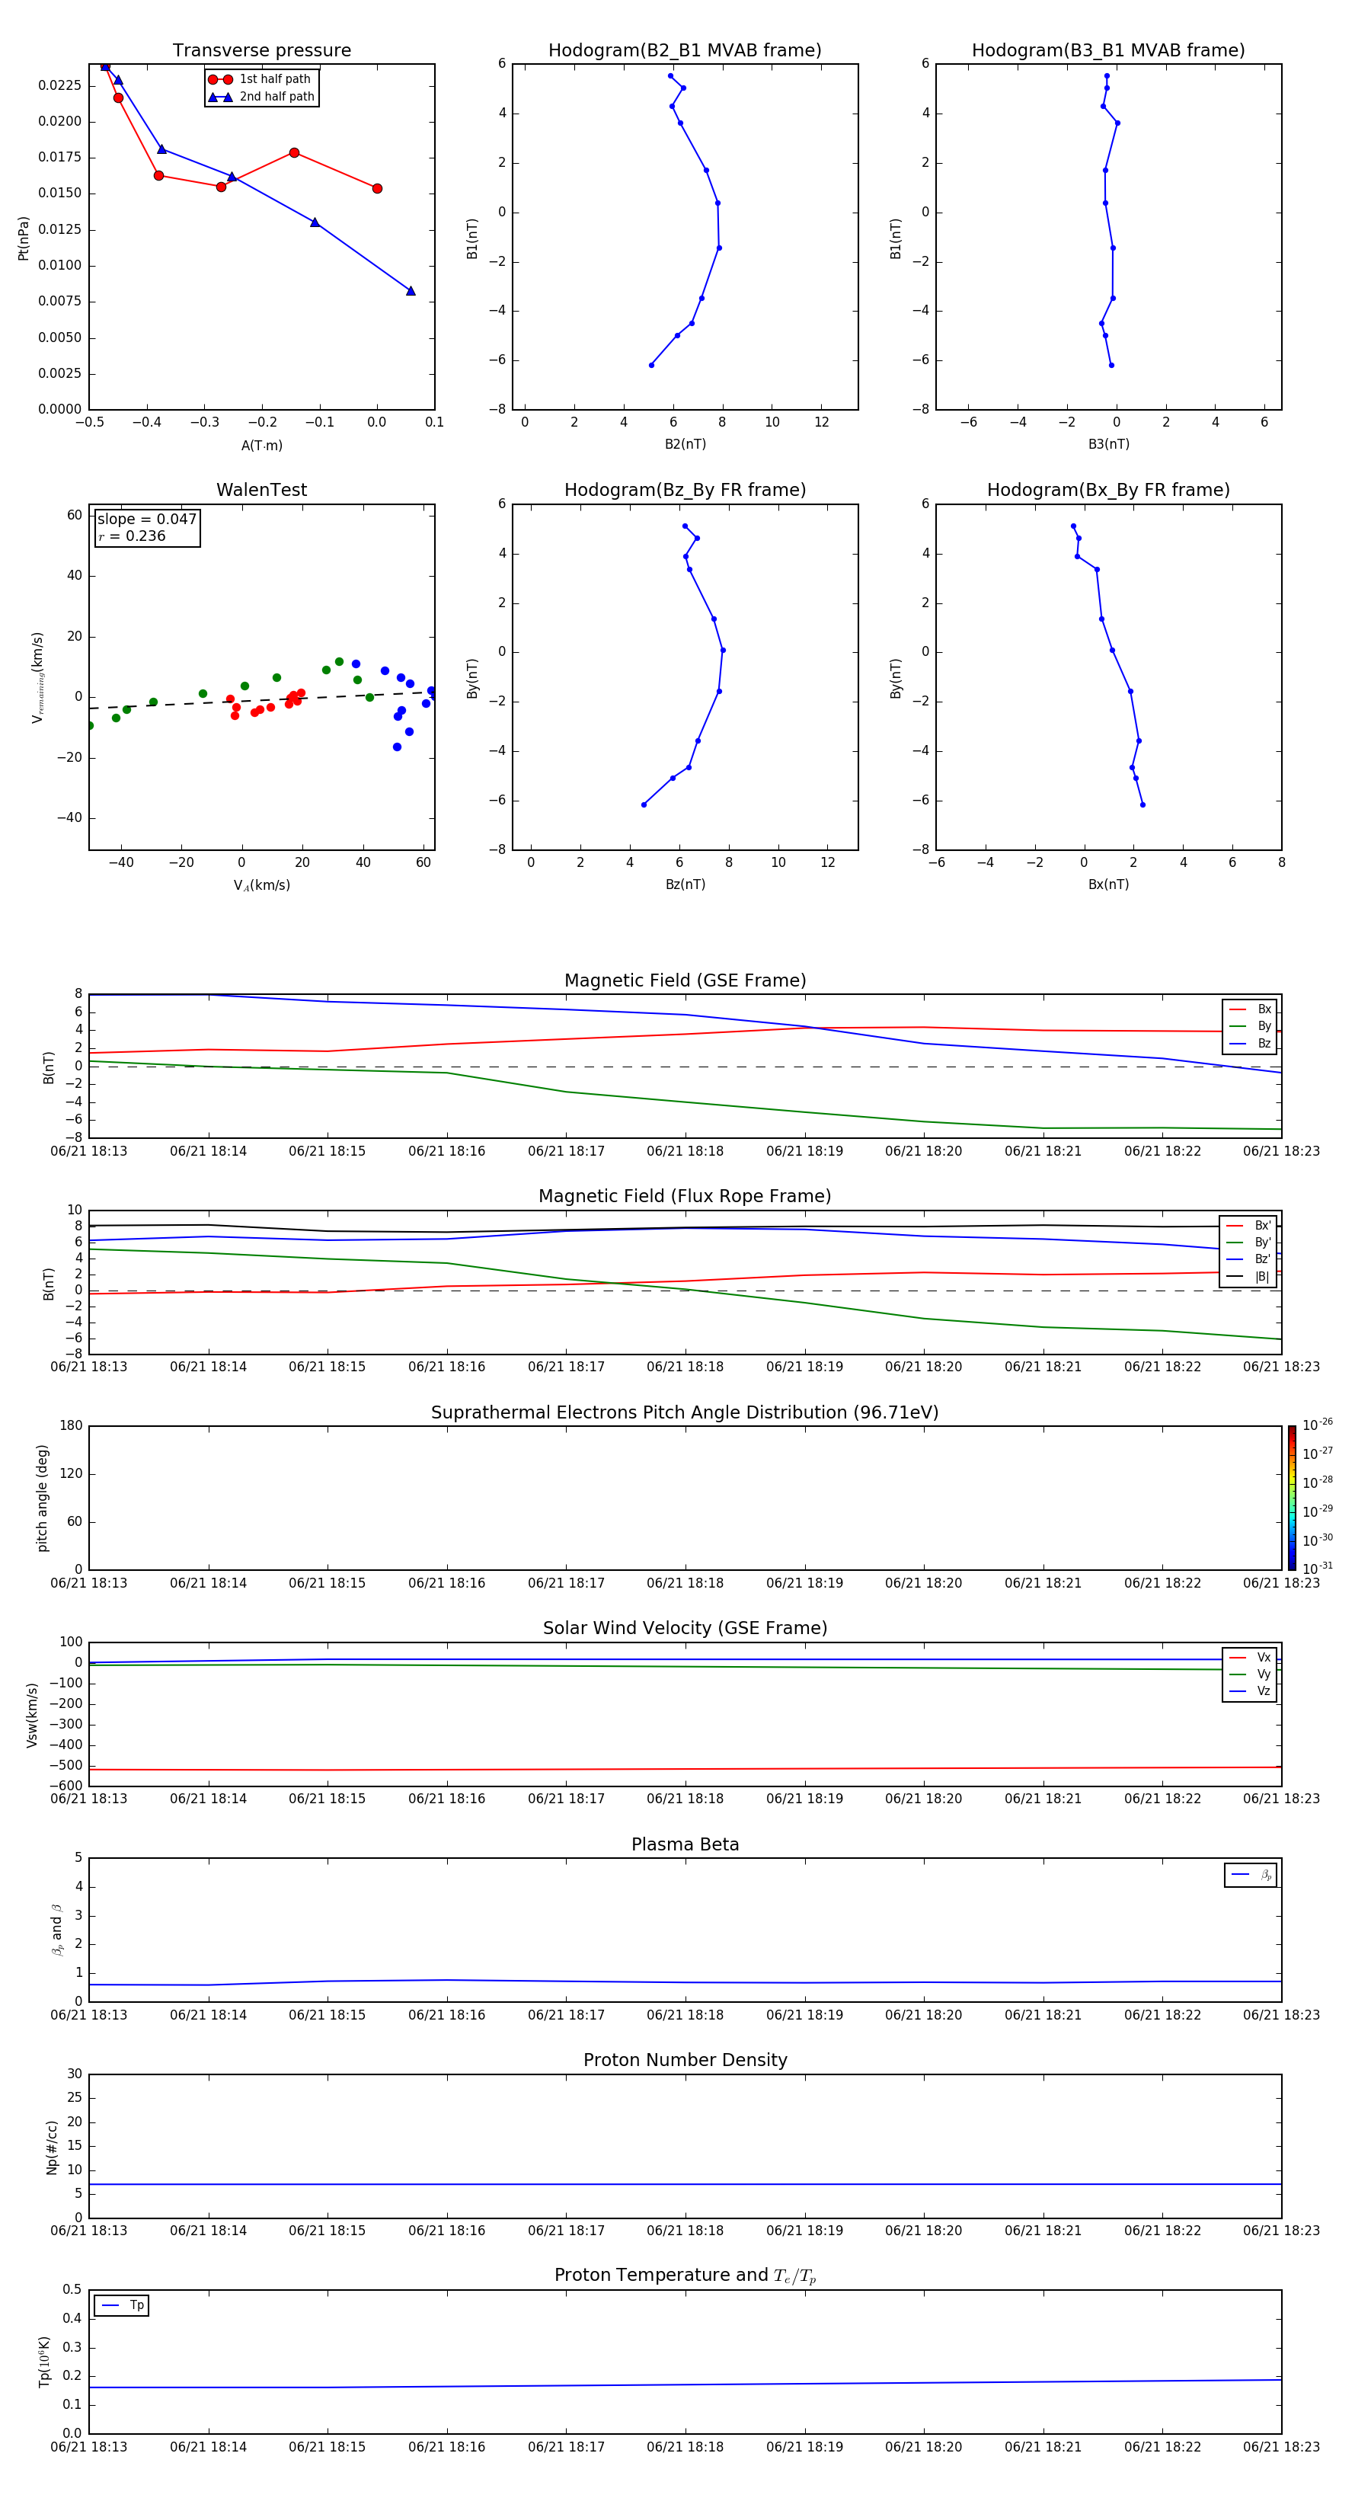The height and width of the screenshot is (2514, 1371).
Task: Click the 'Transverse pressure' plot title
Action: click(x=261, y=51)
